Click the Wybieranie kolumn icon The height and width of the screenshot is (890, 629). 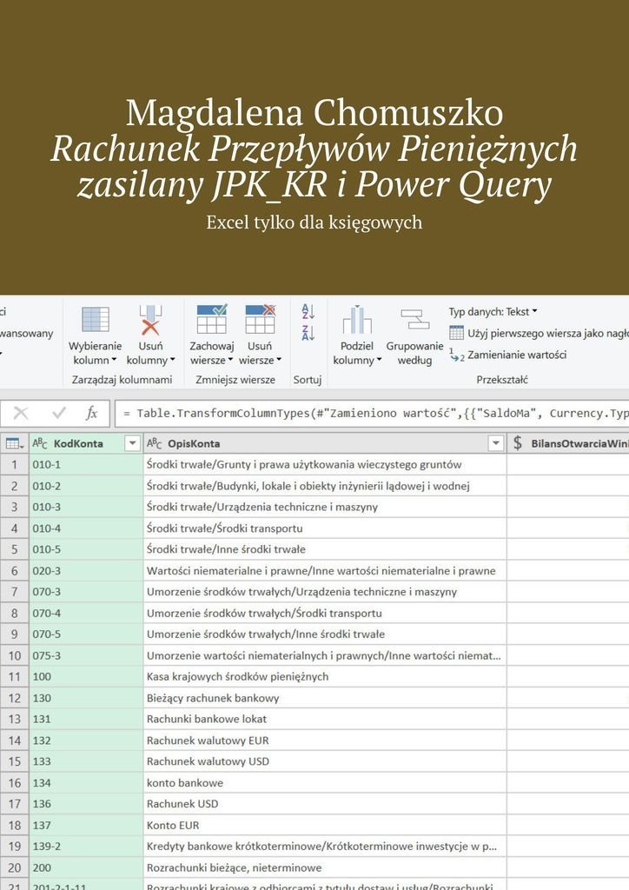(x=95, y=321)
